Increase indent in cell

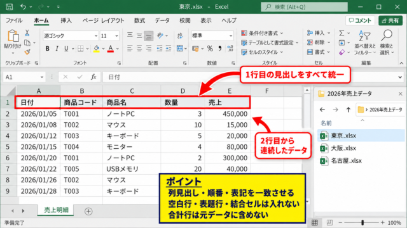click(x=169, y=48)
